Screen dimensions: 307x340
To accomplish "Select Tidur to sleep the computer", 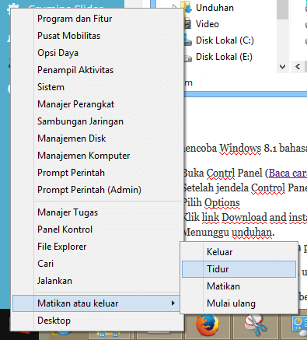I will pos(239,269).
